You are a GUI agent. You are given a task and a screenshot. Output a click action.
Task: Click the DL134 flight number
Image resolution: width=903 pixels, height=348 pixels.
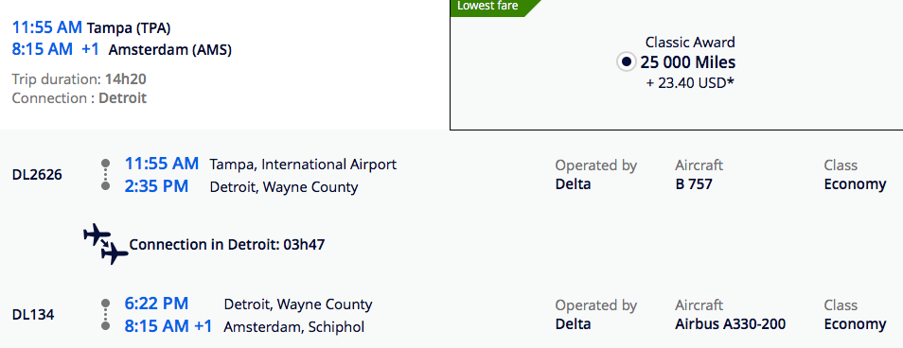point(33,315)
